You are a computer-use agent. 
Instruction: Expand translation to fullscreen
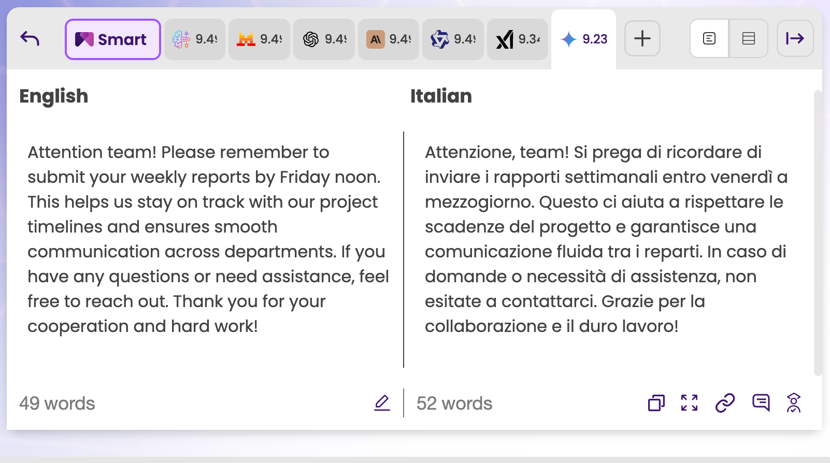690,403
